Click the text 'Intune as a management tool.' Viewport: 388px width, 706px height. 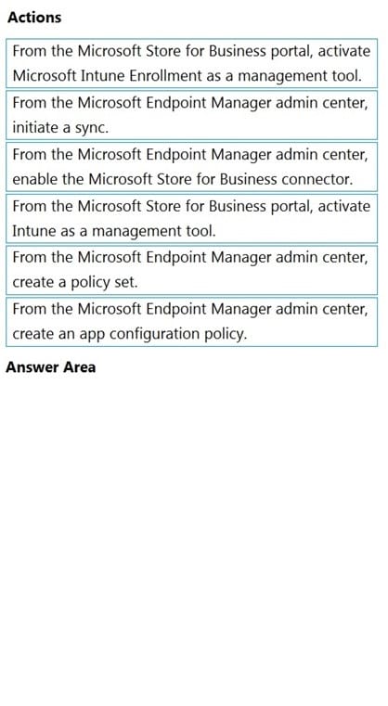click(114, 231)
